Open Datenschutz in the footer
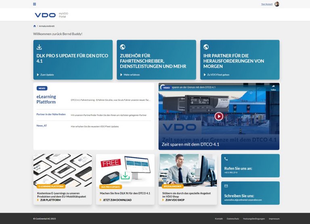The height and width of the screenshot is (224, 310). click(x=233, y=218)
